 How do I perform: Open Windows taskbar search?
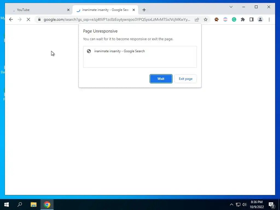coord(20,205)
